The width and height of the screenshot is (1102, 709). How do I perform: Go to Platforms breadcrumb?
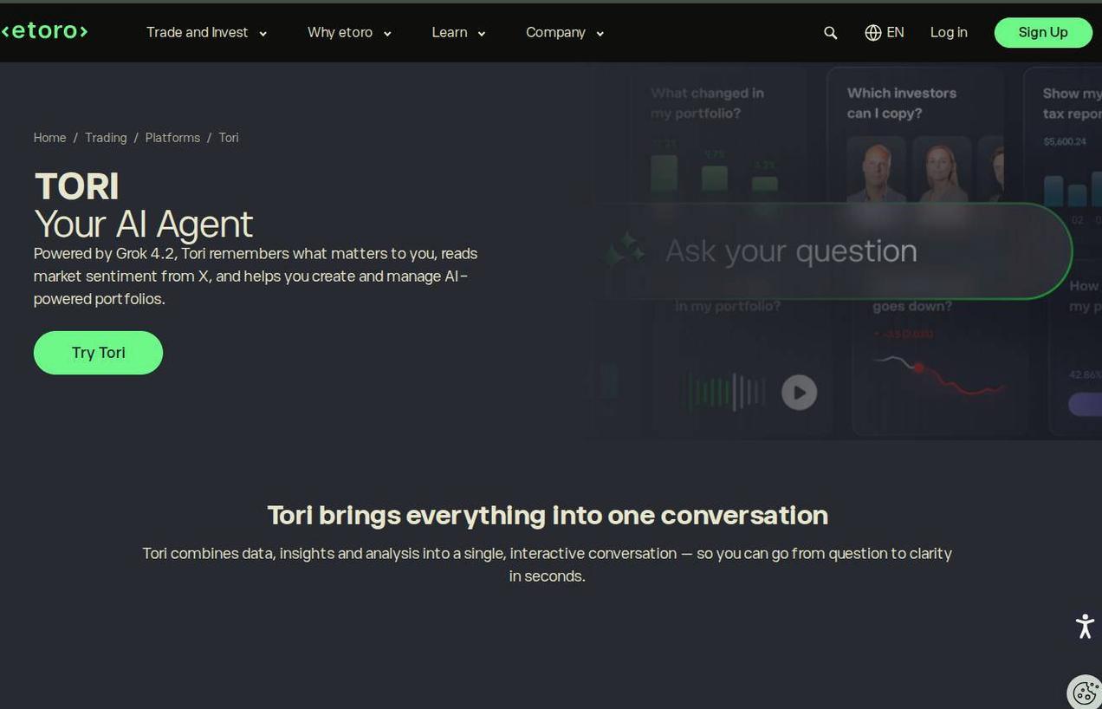click(172, 138)
